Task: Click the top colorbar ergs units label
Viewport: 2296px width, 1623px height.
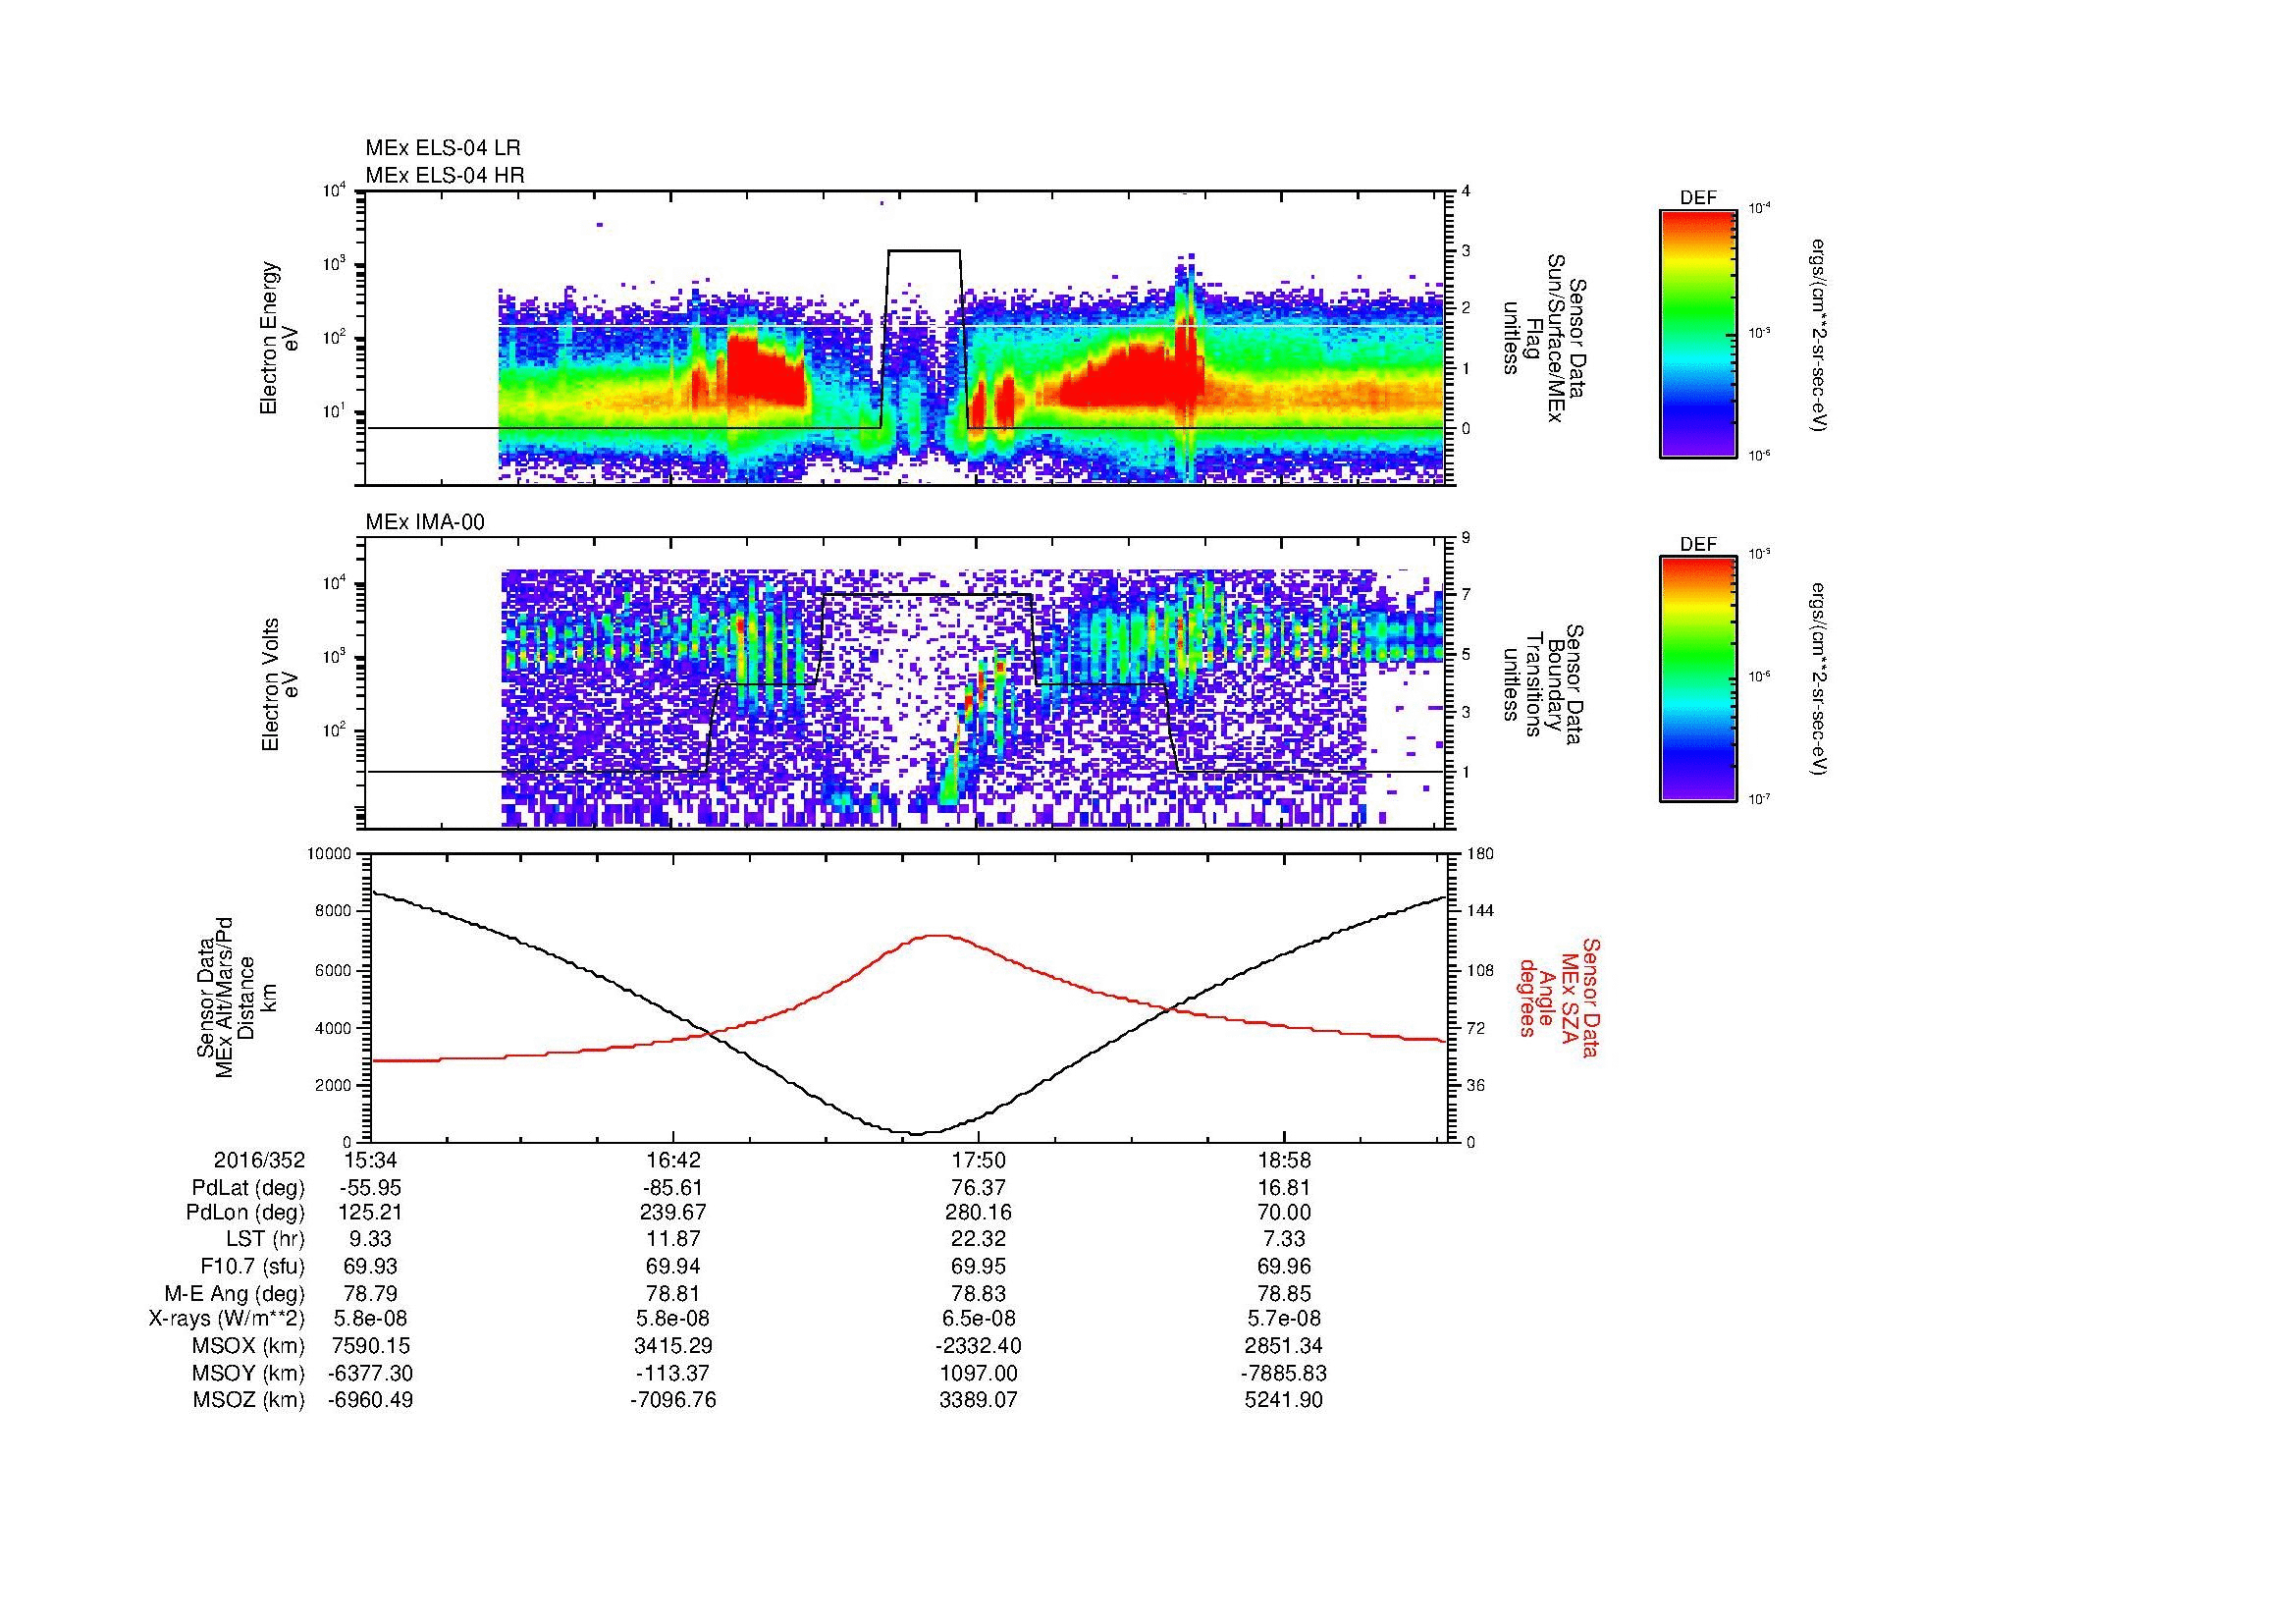Action: pyautogui.click(x=1820, y=334)
